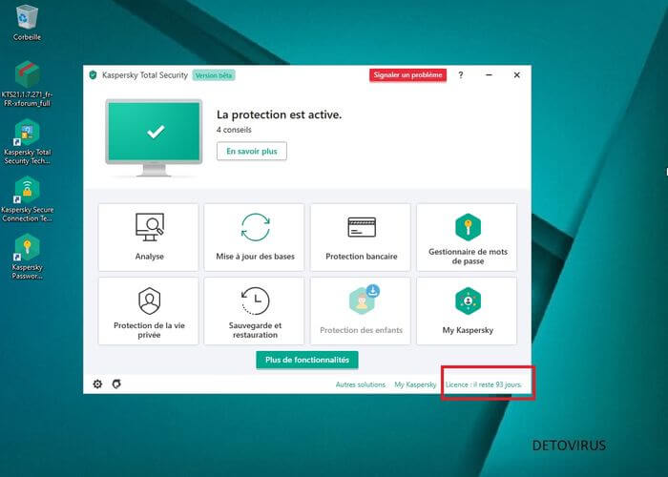Click the 4 conseils text
Viewport: 668px width, 477px height.
tap(234, 130)
